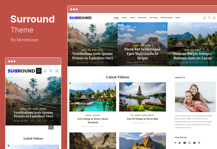The height and width of the screenshot is (149, 217).
Task: Click the bookmark icon in desktop header
Action: pos(205,18)
